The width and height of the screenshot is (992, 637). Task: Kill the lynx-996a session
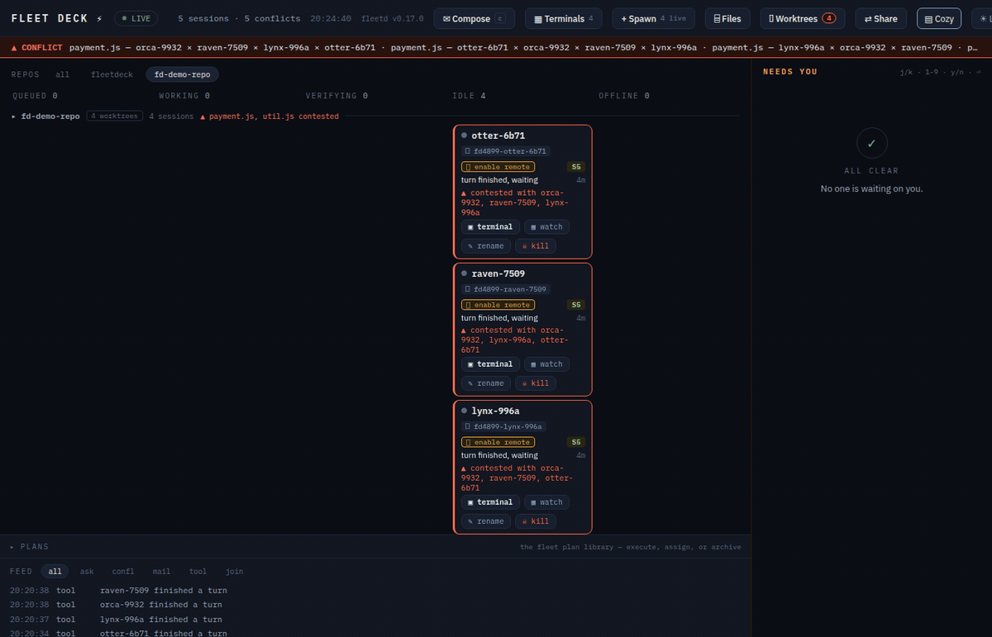click(535, 521)
